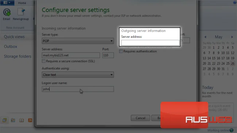Select Outbox in the folder pane
This screenshot has width=237, height=133.
tap(11, 47)
